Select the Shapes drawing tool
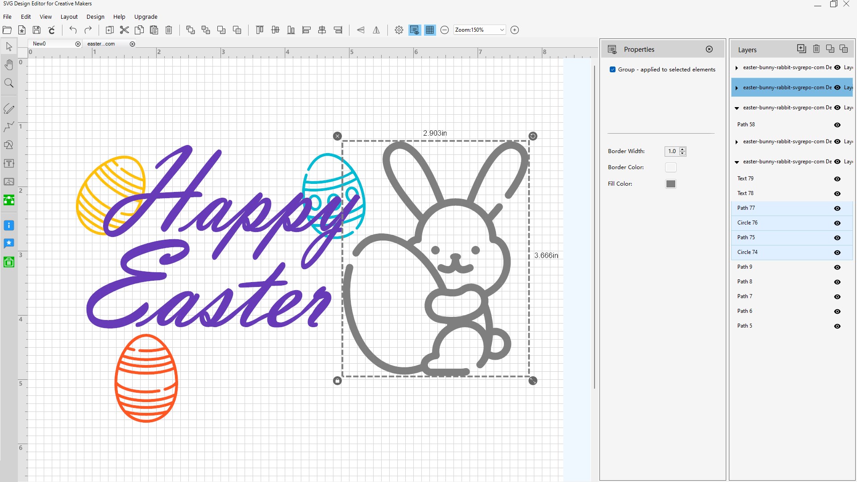857x482 pixels. click(9, 144)
